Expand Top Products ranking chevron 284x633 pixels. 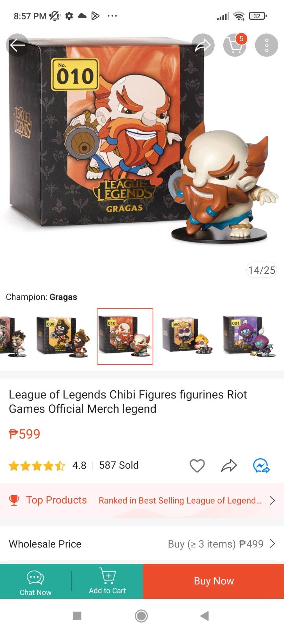coord(272,500)
